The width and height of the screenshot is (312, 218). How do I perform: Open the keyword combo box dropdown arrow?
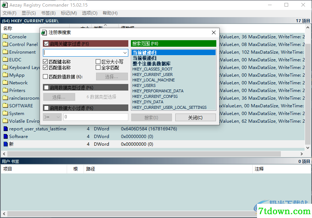tap(125, 53)
